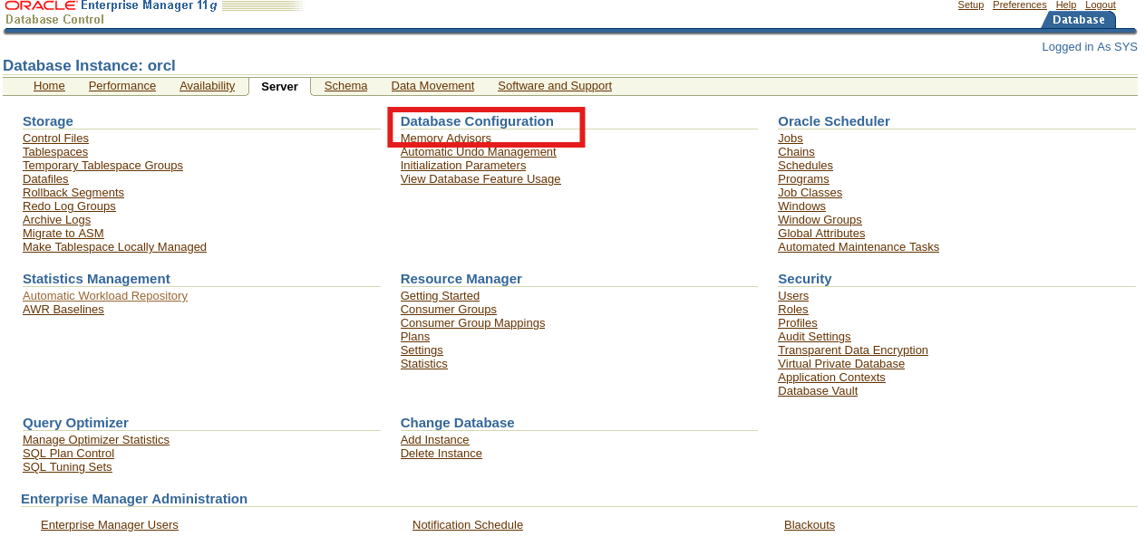Screen dimensions: 1145x546
Task: Open the Programs link
Action: (x=803, y=179)
